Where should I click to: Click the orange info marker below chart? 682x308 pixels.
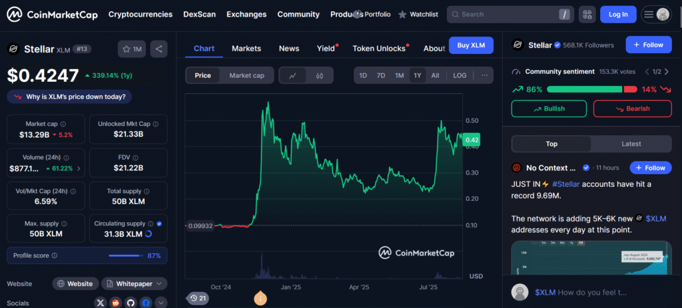coord(260,299)
